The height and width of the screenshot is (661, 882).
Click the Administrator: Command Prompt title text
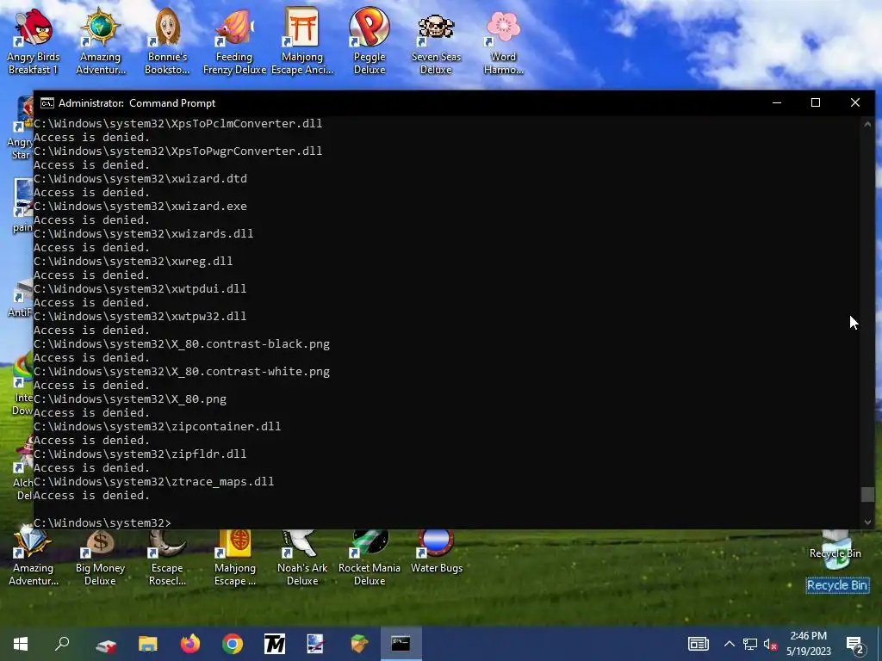137,103
